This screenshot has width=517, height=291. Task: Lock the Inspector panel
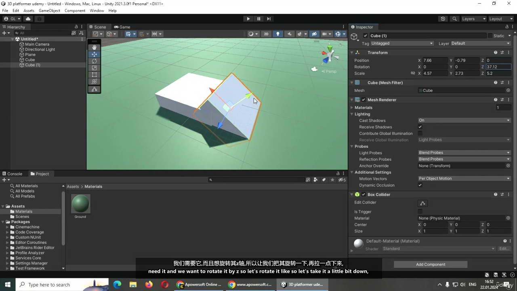[507, 27]
